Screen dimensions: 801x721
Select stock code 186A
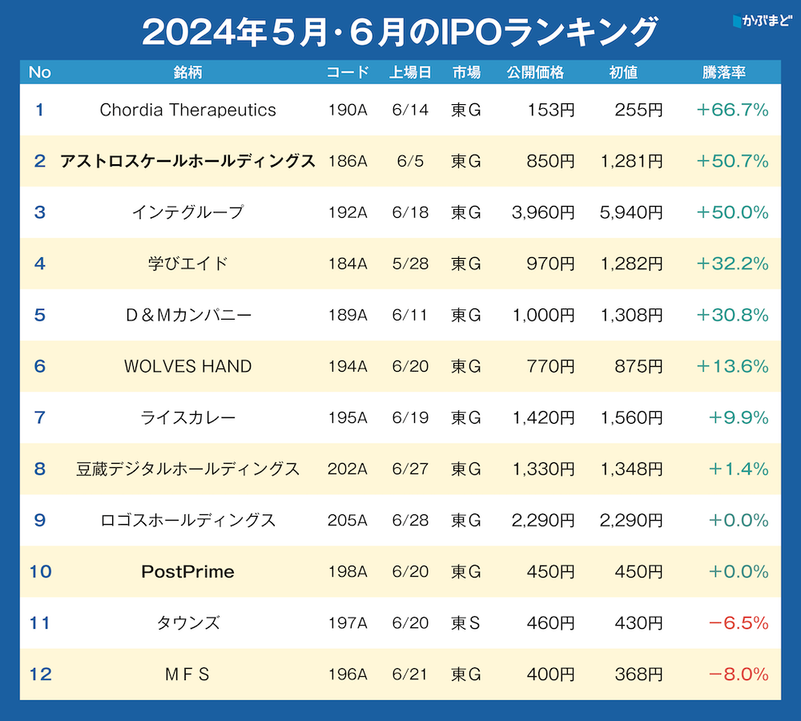point(348,161)
